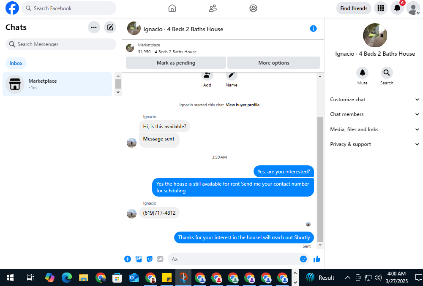Open Task View on the taskbar

coord(30,278)
